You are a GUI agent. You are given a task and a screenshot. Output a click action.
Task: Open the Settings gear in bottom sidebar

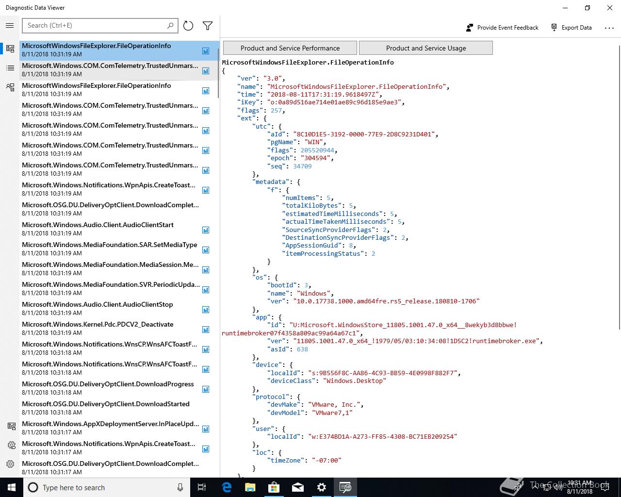[x=10, y=464]
